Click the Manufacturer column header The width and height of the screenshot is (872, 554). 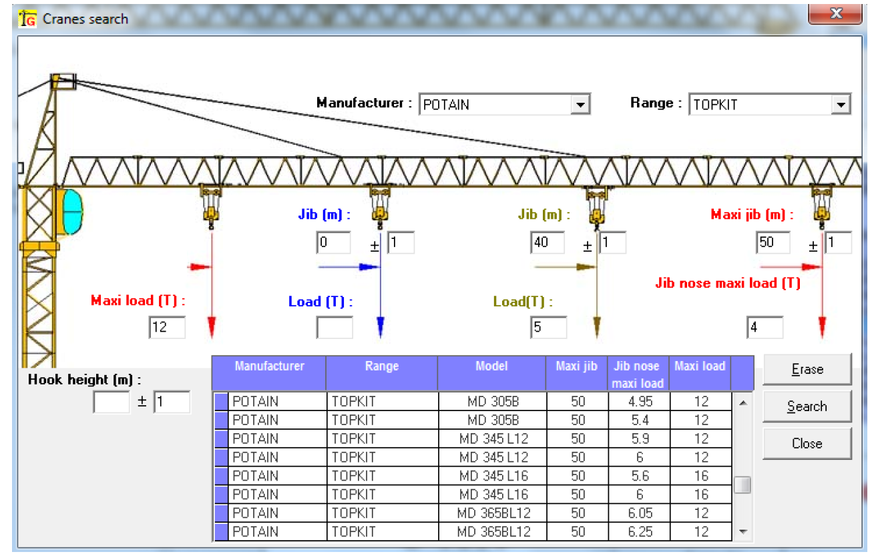click(269, 373)
